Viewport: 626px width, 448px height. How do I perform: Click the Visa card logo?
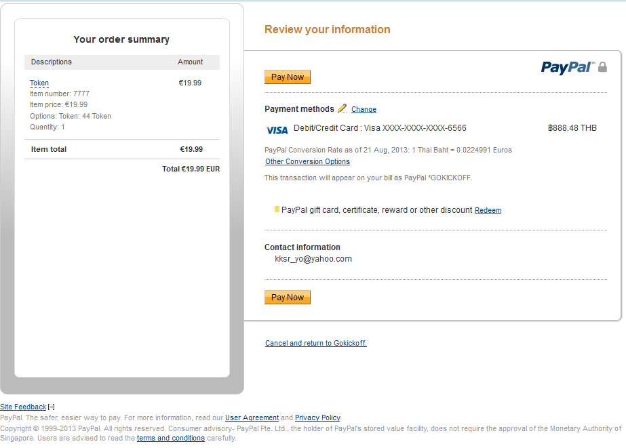(277, 129)
